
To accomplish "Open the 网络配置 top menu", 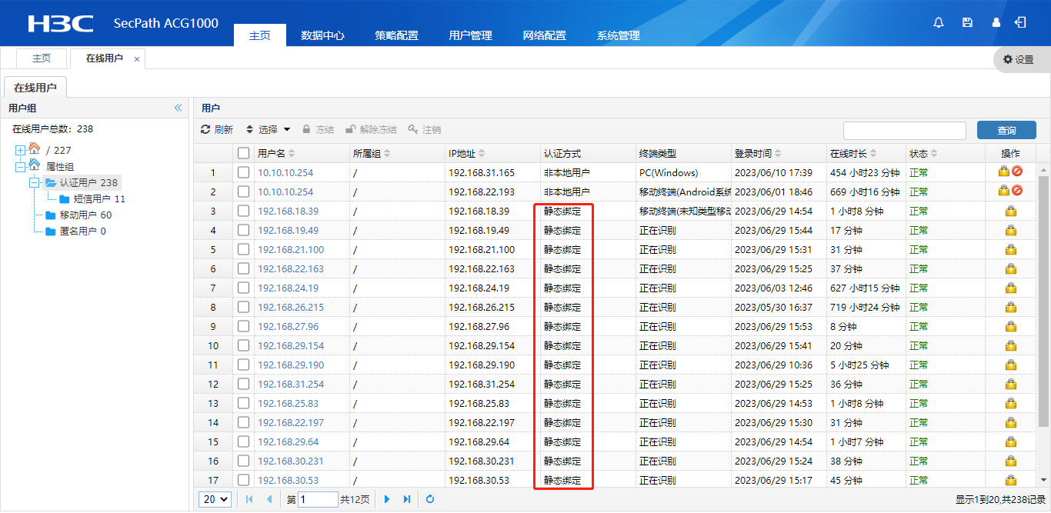I will click(x=544, y=35).
